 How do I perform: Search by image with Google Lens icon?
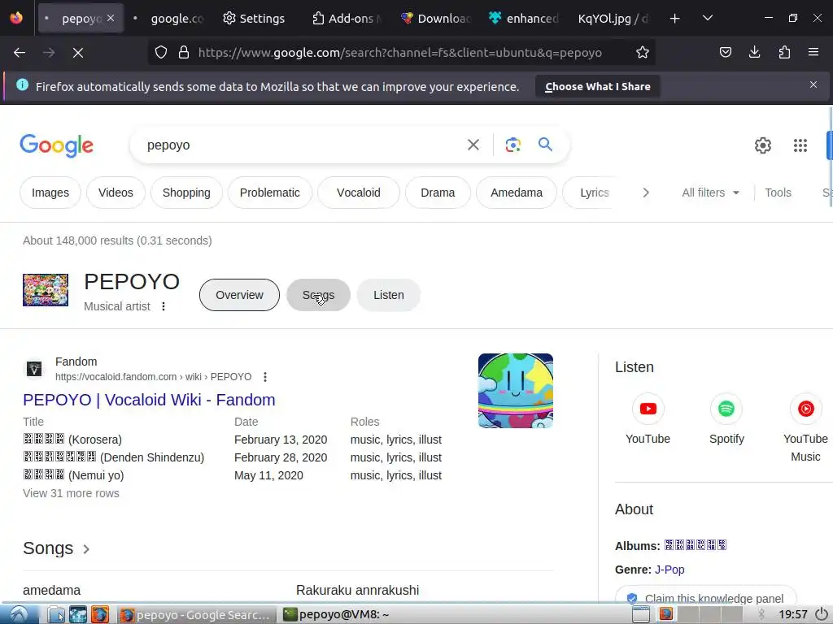[x=512, y=145]
